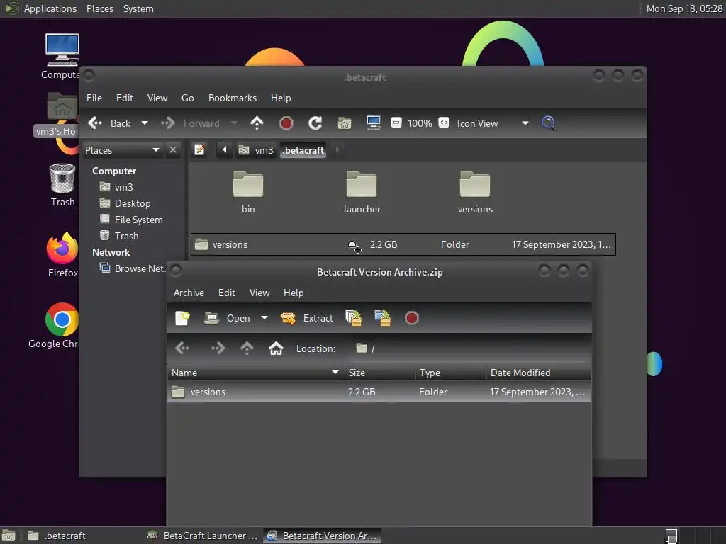Click the Search magnifier icon in file manager
Screen dimensions: 726x544
549,123
